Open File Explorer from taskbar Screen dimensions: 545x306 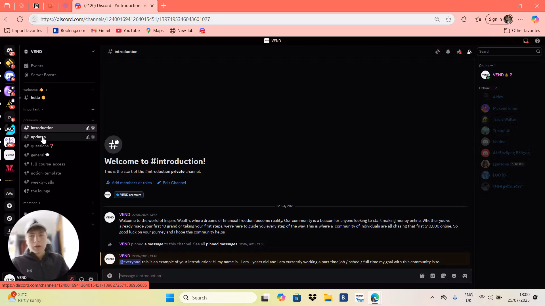328,298
